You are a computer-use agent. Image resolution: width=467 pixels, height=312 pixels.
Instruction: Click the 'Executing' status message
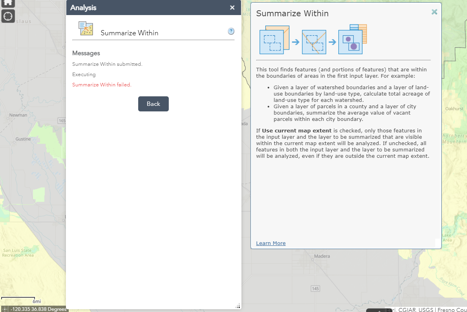click(x=84, y=75)
